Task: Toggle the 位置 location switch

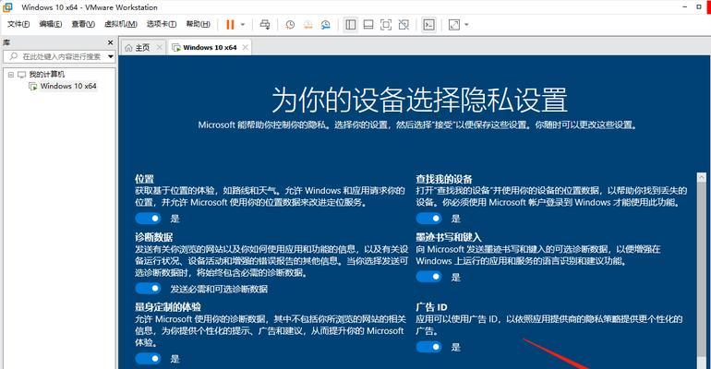Action: [148, 219]
